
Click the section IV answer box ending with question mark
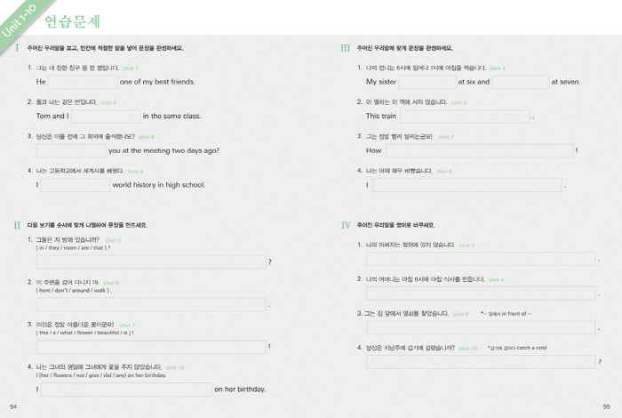click(481, 362)
